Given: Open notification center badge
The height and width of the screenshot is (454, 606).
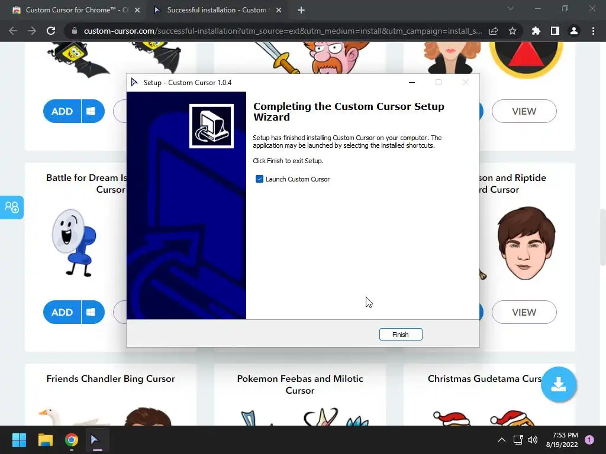Looking at the screenshot, I should pos(589,440).
